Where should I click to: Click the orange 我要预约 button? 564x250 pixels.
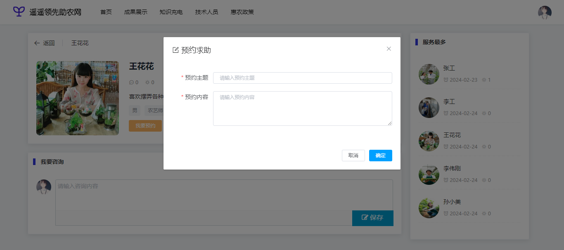(x=145, y=126)
